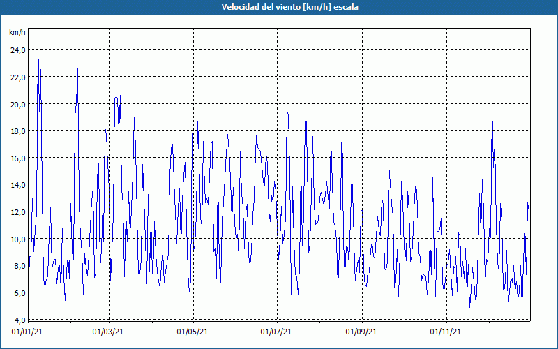This screenshot has width=558, height=349.
Task: Click the highest wind peak in January
Action: [38, 42]
